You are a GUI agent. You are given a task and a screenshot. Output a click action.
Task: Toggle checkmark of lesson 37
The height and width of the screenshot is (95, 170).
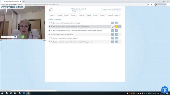point(49,38)
